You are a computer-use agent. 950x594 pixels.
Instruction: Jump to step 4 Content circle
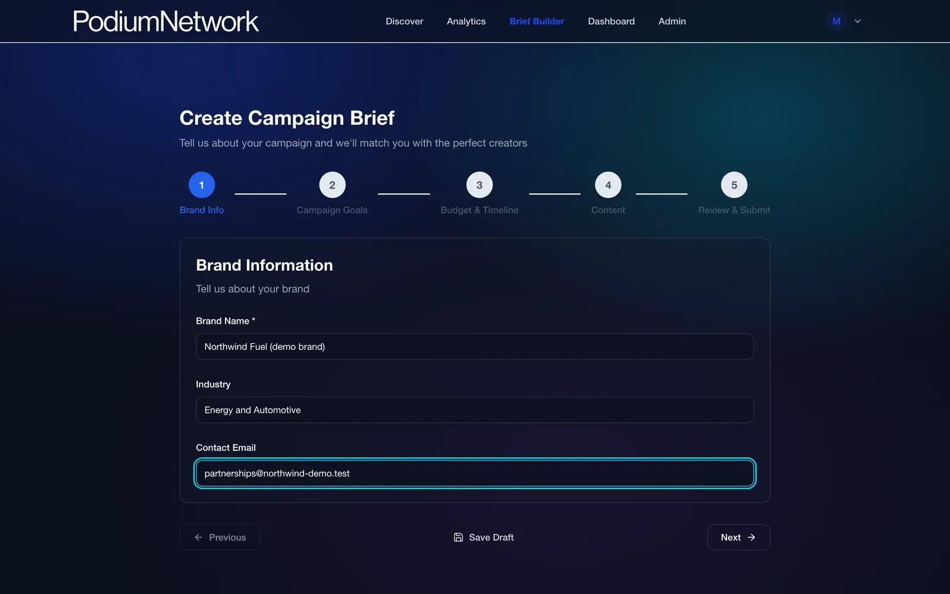pos(608,185)
